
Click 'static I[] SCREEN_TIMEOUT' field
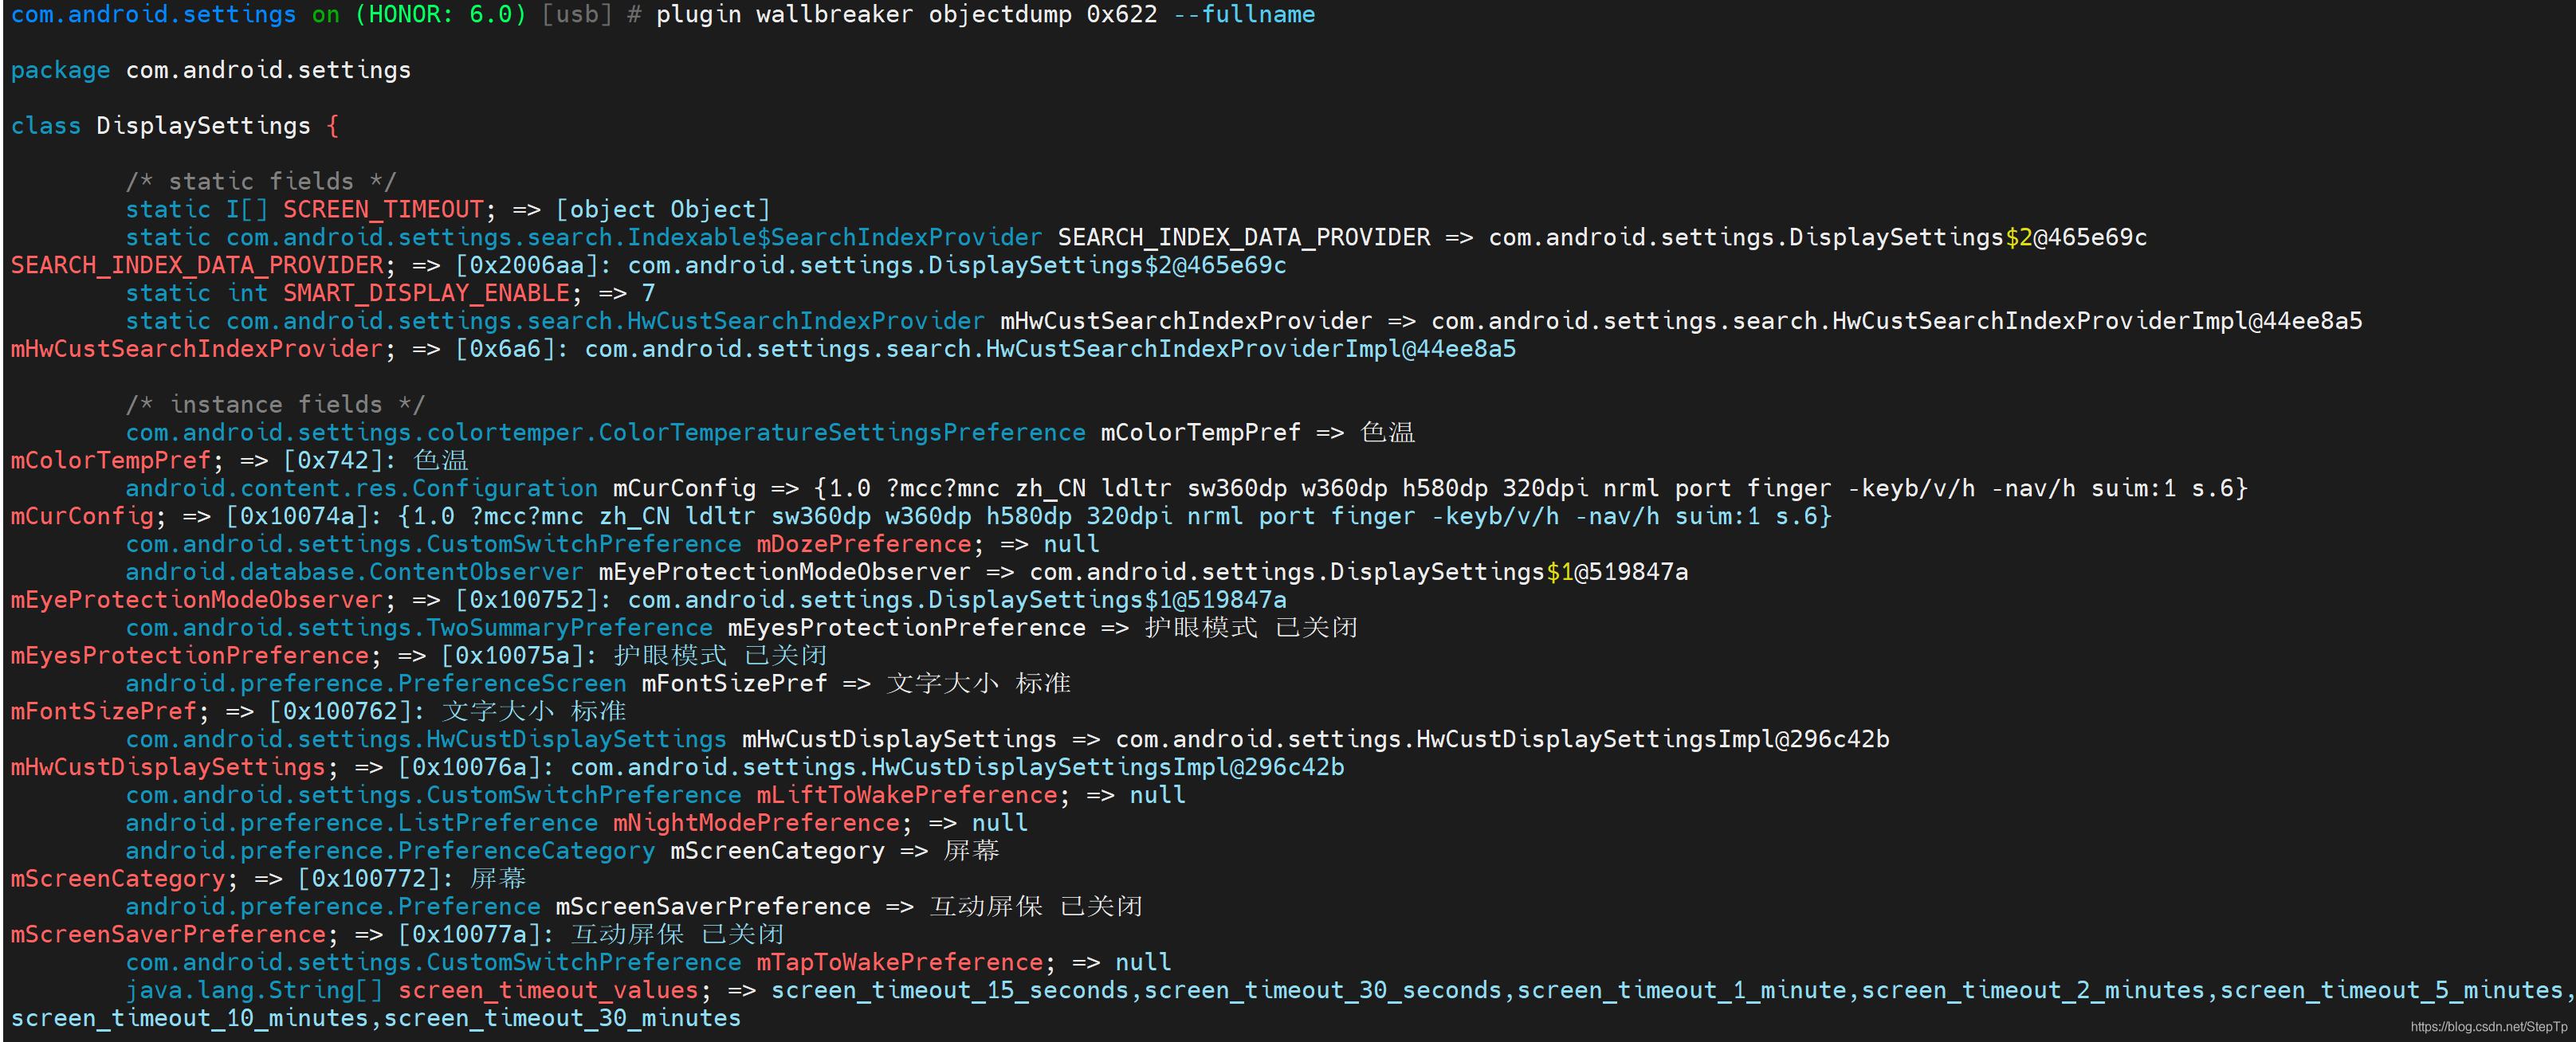305,210
